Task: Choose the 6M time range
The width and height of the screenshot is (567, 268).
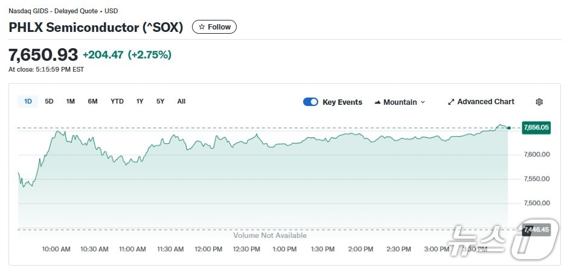Action: [92, 101]
